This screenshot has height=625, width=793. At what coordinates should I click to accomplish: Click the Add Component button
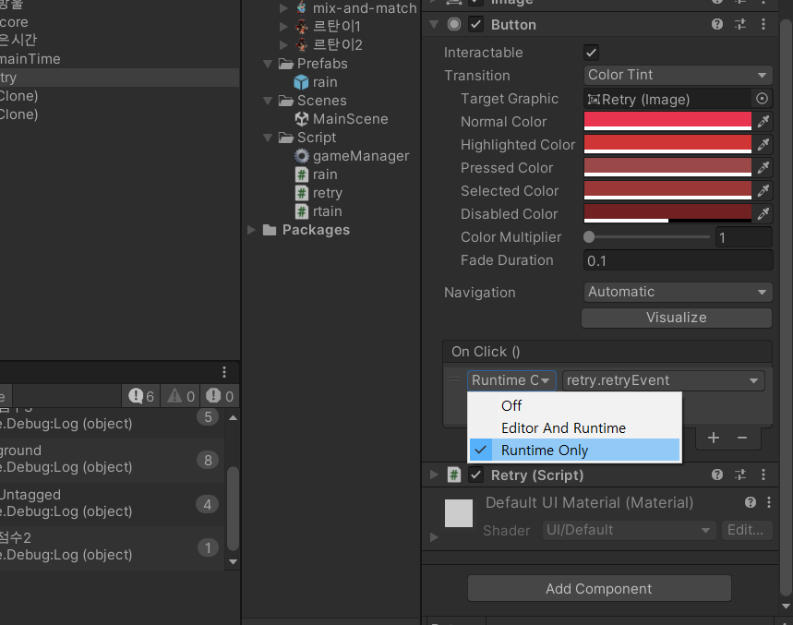pyautogui.click(x=599, y=589)
